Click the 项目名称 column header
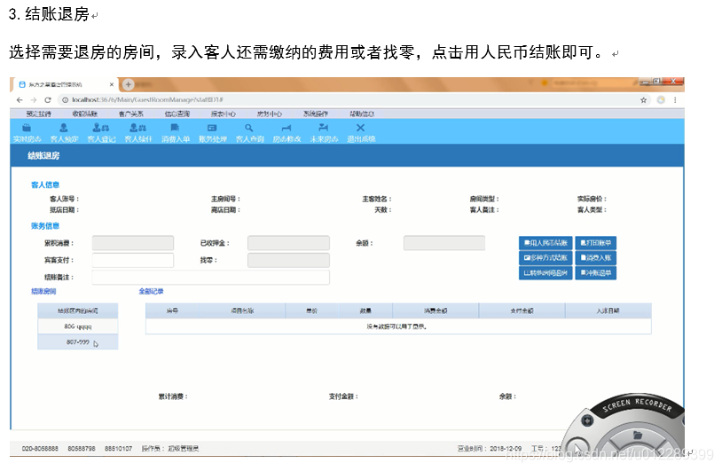The height and width of the screenshot is (471, 722). (x=242, y=310)
